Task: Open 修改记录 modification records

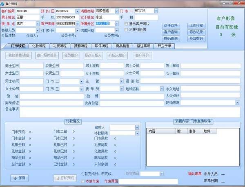Action: [x=196, y=32]
